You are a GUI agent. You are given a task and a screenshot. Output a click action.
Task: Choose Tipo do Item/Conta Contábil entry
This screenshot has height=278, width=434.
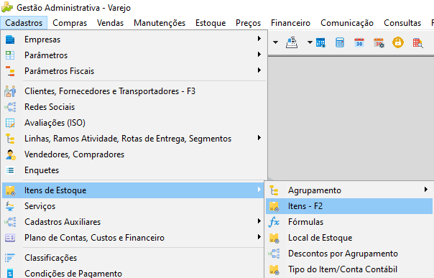(349, 269)
